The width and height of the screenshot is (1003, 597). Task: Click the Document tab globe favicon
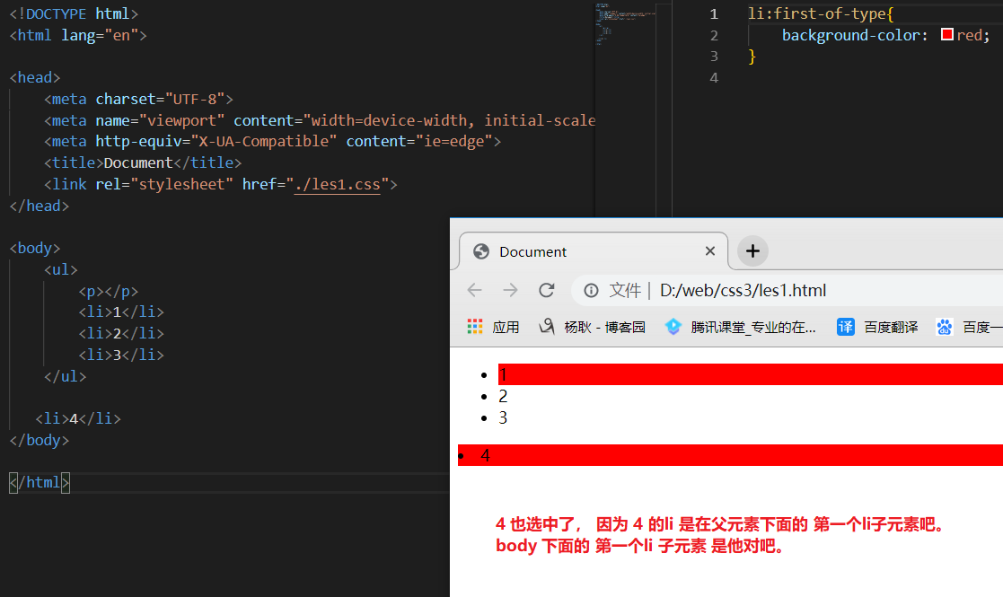tap(481, 251)
